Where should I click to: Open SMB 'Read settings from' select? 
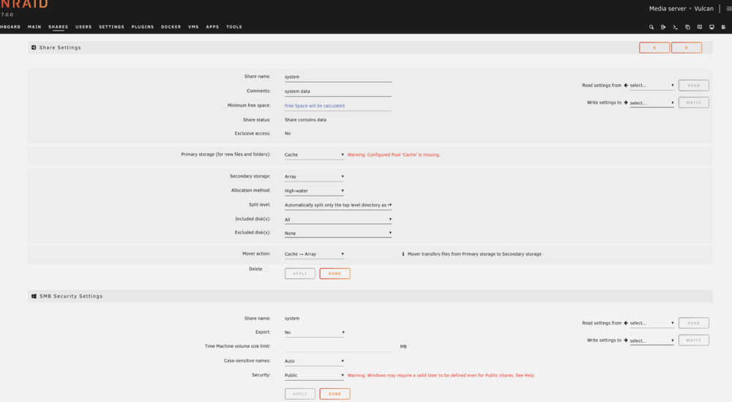click(x=651, y=323)
